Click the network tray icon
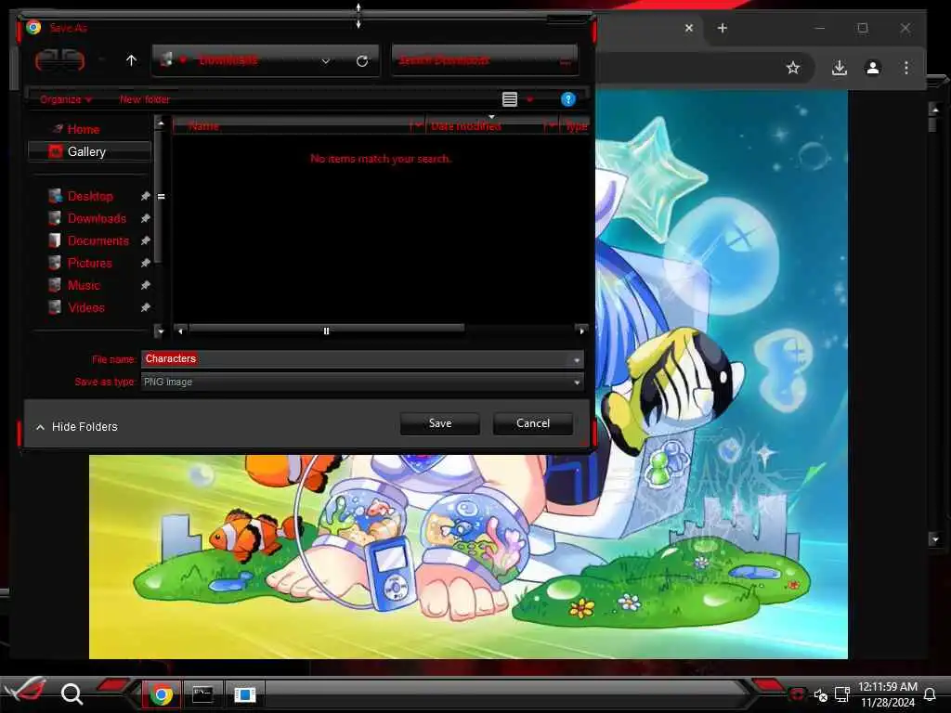The width and height of the screenshot is (951, 713). pos(841,694)
